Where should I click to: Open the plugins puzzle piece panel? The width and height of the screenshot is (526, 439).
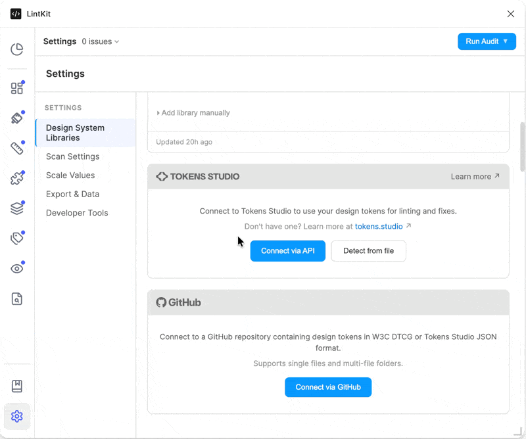tap(17, 178)
